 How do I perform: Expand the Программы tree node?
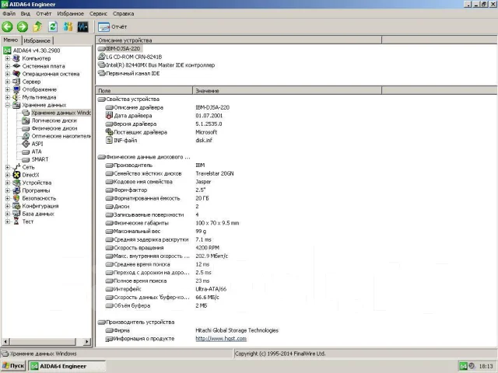(x=8, y=190)
